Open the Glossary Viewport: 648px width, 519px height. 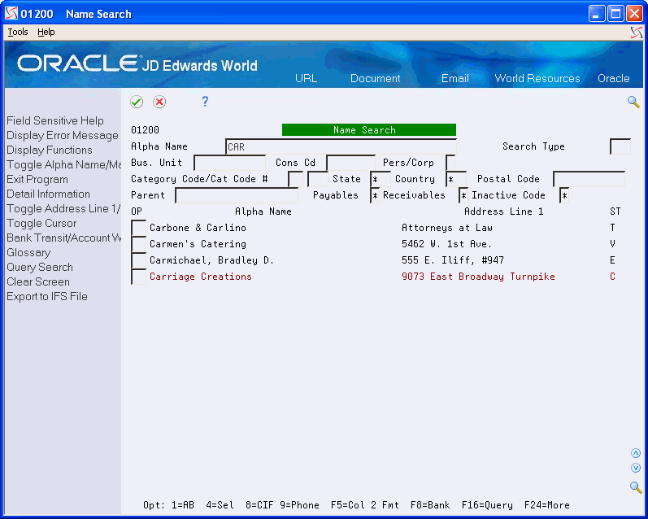pos(28,253)
